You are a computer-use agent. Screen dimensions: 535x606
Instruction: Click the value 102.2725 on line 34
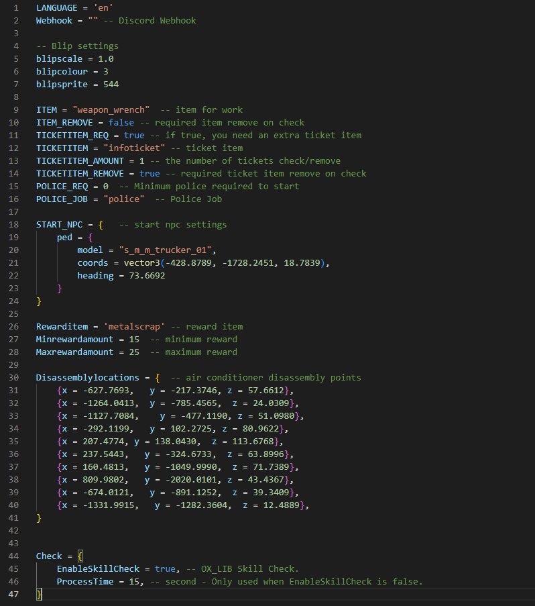click(191, 429)
